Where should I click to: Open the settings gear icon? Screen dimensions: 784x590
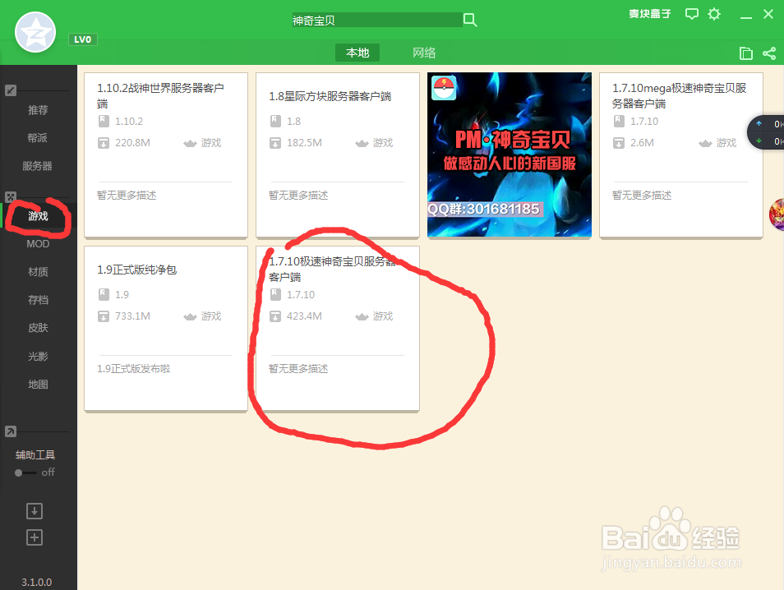tap(713, 14)
